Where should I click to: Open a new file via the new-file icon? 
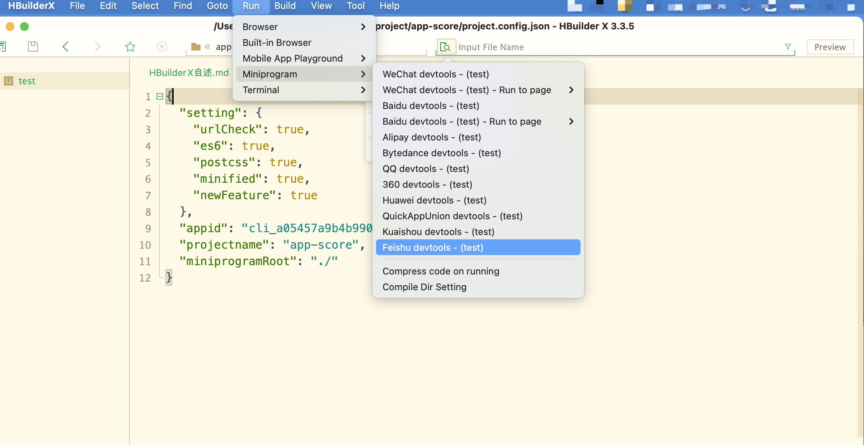[3, 46]
